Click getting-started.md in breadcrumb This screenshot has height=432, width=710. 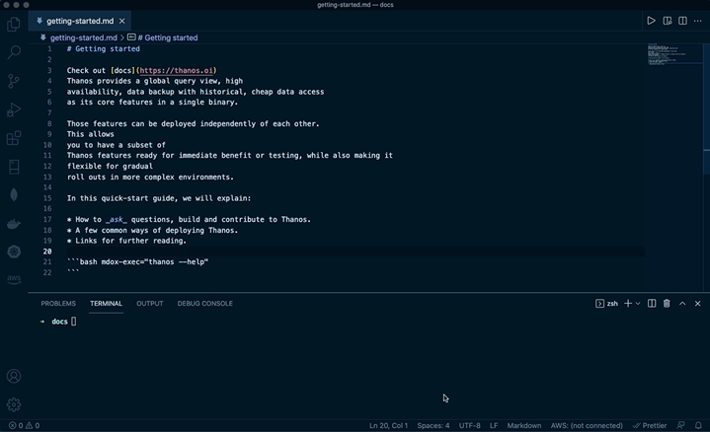tap(83, 37)
